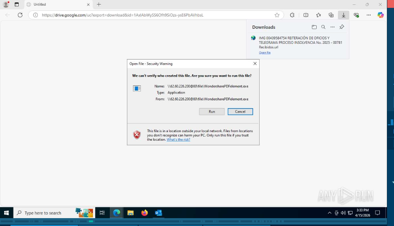Open the downloads folder icon
Image resolution: width=394 pixels, height=226 pixels.
(314, 27)
